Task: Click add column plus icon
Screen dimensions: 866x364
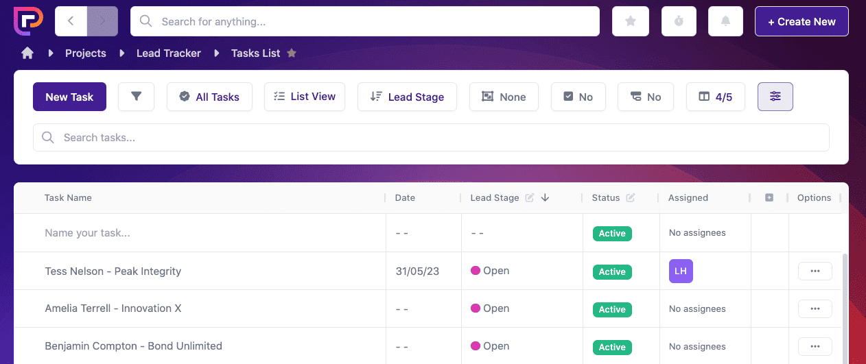Action: point(769,197)
